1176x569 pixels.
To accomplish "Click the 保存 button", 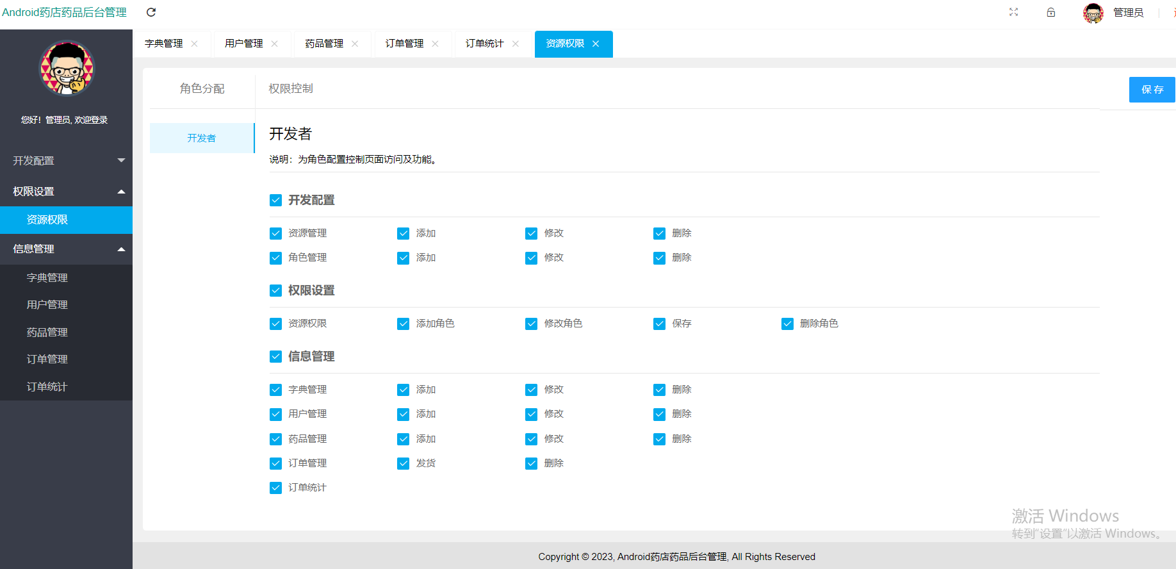I will [x=1152, y=90].
